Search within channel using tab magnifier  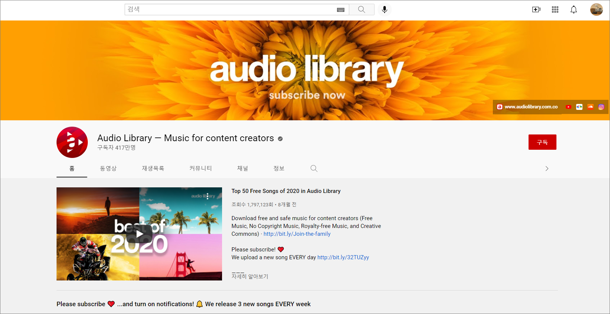(314, 168)
